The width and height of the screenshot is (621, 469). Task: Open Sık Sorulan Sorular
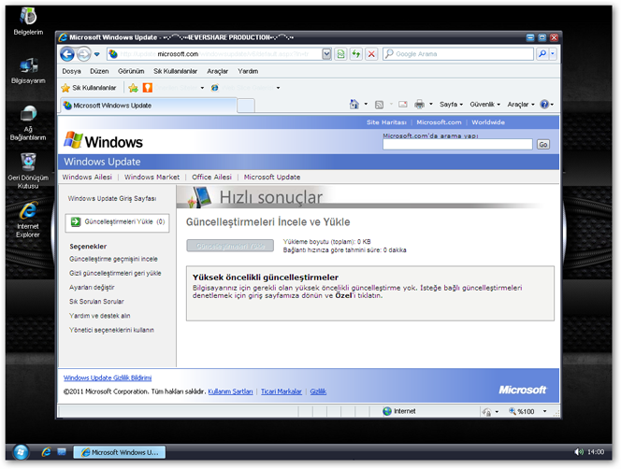click(96, 302)
